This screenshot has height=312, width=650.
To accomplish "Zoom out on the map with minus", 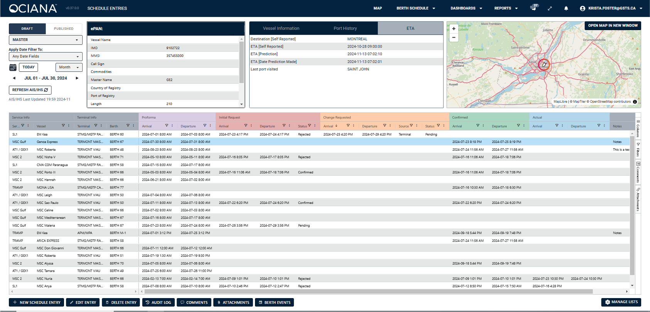I will click(x=454, y=37).
